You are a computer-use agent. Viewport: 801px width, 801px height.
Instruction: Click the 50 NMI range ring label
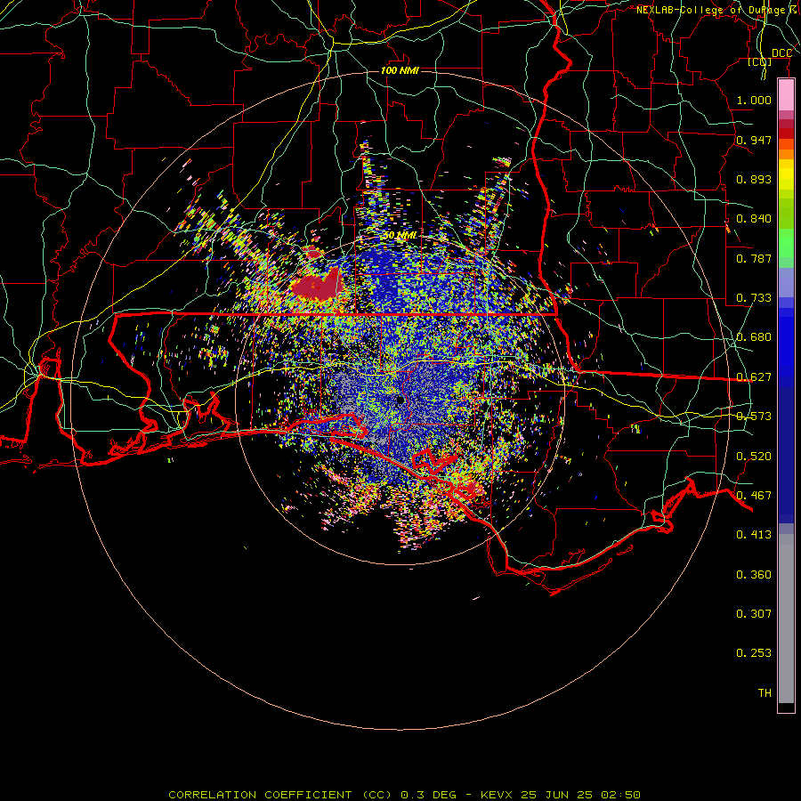coord(400,235)
